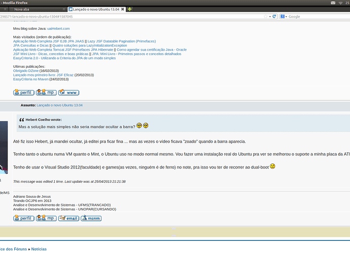This screenshot has height=253, width=350.
Task: Click Adriano's email button
Action: [x=69, y=218]
